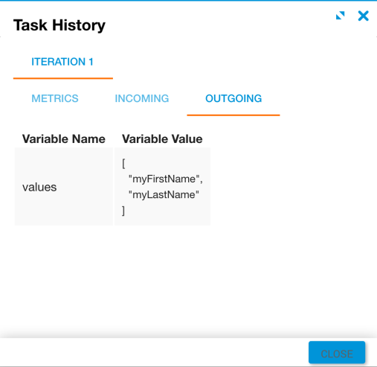Open the INCOMING tab
The width and height of the screenshot is (377, 367).
click(142, 98)
